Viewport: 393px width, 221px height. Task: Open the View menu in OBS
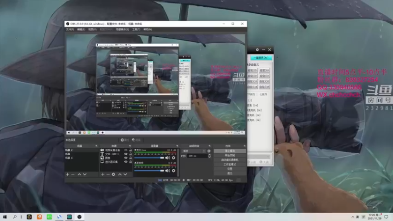tap(92, 29)
